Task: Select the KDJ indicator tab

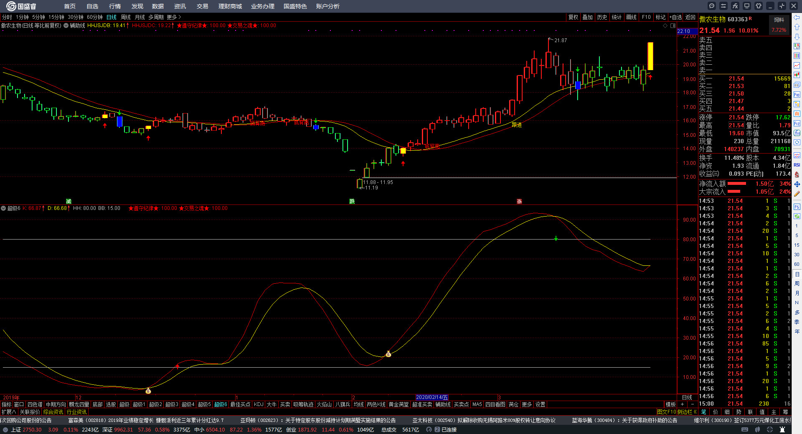Action: (259, 404)
